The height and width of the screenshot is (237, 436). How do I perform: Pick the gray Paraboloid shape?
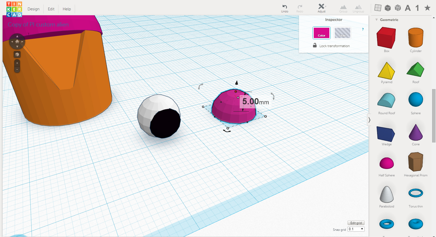386,194
